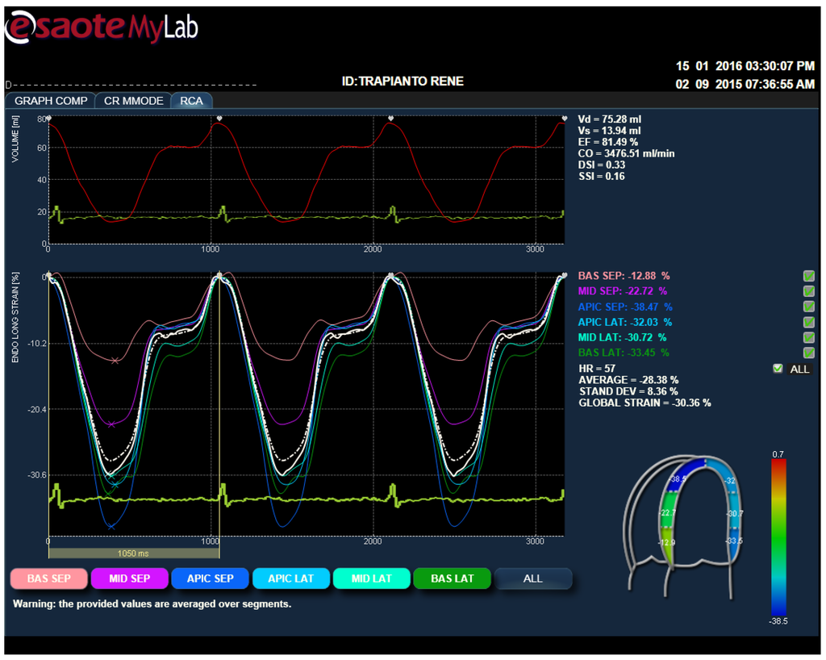Screen dimensions: 826x660
Task: Click the CO = 3476.51 ml/min value
Action: 626,154
